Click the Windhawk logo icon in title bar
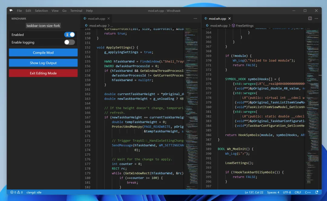 [x=11, y=10]
